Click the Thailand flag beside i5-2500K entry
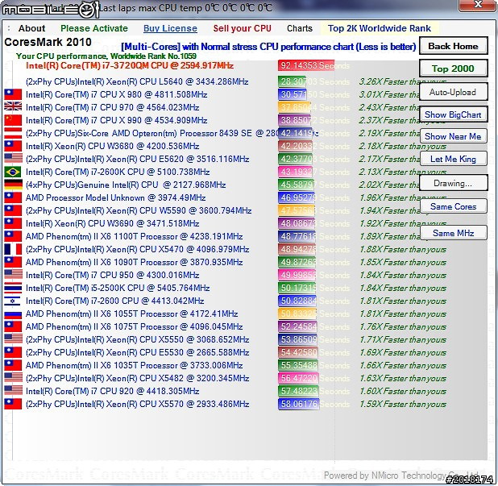The width and height of the screenshot is (498, 486). [12, 288]
